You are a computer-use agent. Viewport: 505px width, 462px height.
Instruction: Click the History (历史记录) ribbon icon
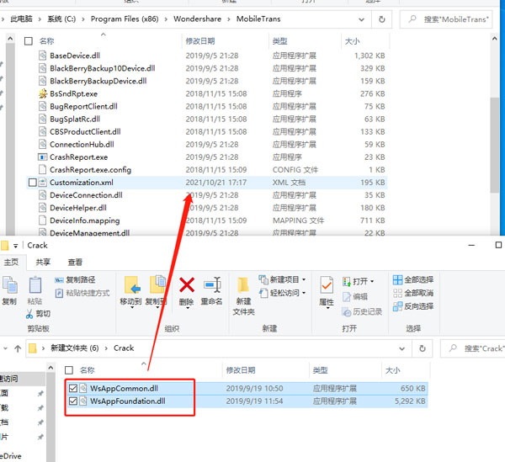click(x=347, y=311)
